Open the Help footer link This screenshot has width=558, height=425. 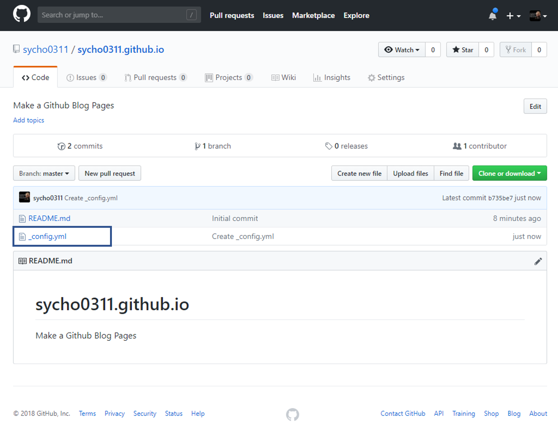[198, 414]
